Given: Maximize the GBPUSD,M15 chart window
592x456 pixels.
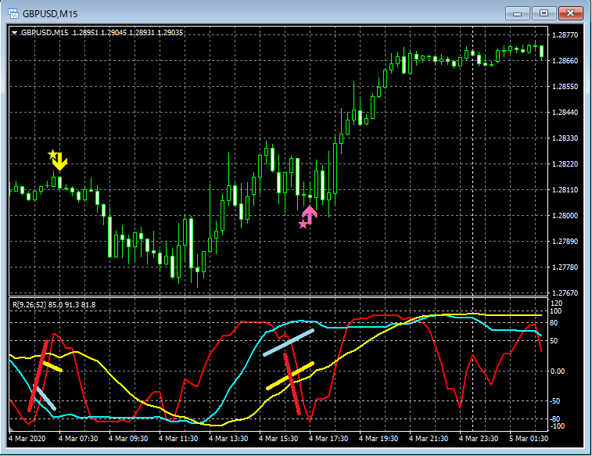Looking at the screenshot, I should 544,13.
